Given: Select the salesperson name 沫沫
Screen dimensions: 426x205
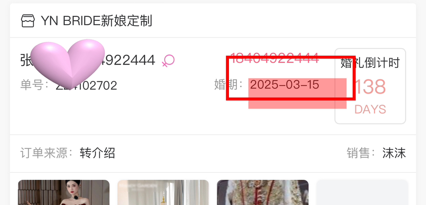Looking at the screenshot, I should pos(394,153).
